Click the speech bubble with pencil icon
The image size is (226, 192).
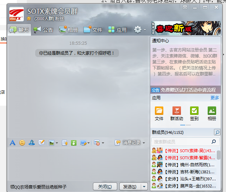tap(42, 143)
